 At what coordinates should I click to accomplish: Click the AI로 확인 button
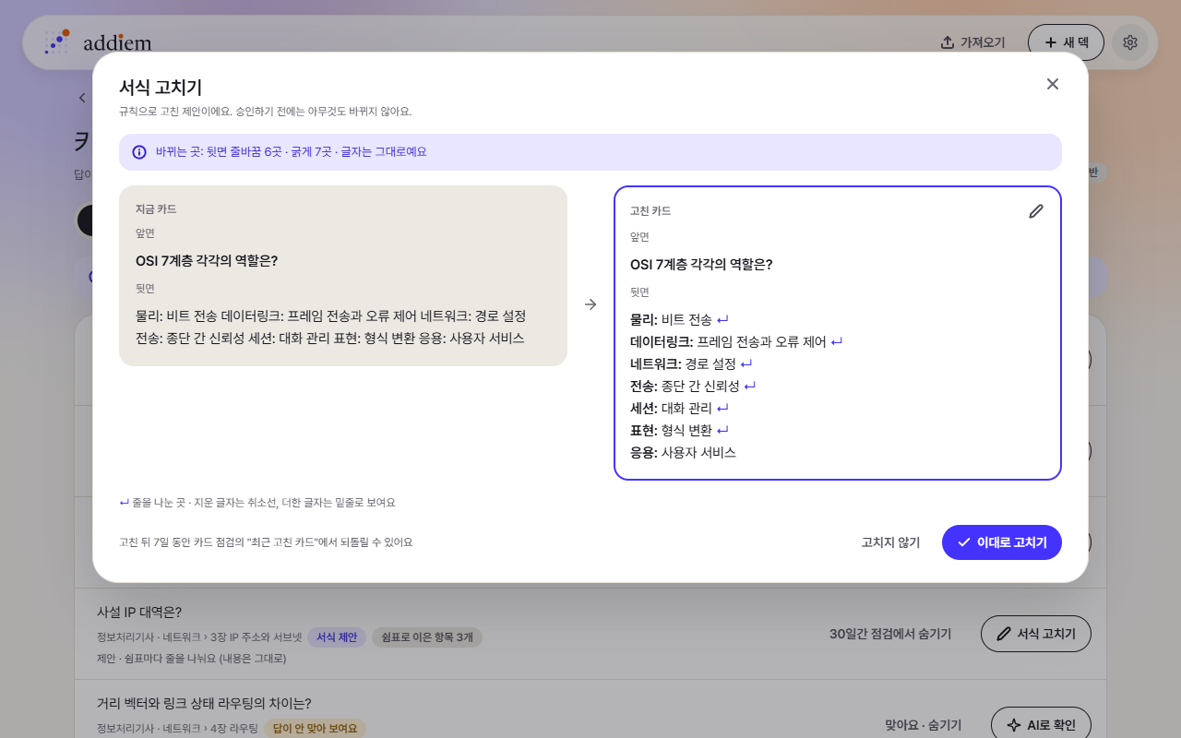[1041, 725]
